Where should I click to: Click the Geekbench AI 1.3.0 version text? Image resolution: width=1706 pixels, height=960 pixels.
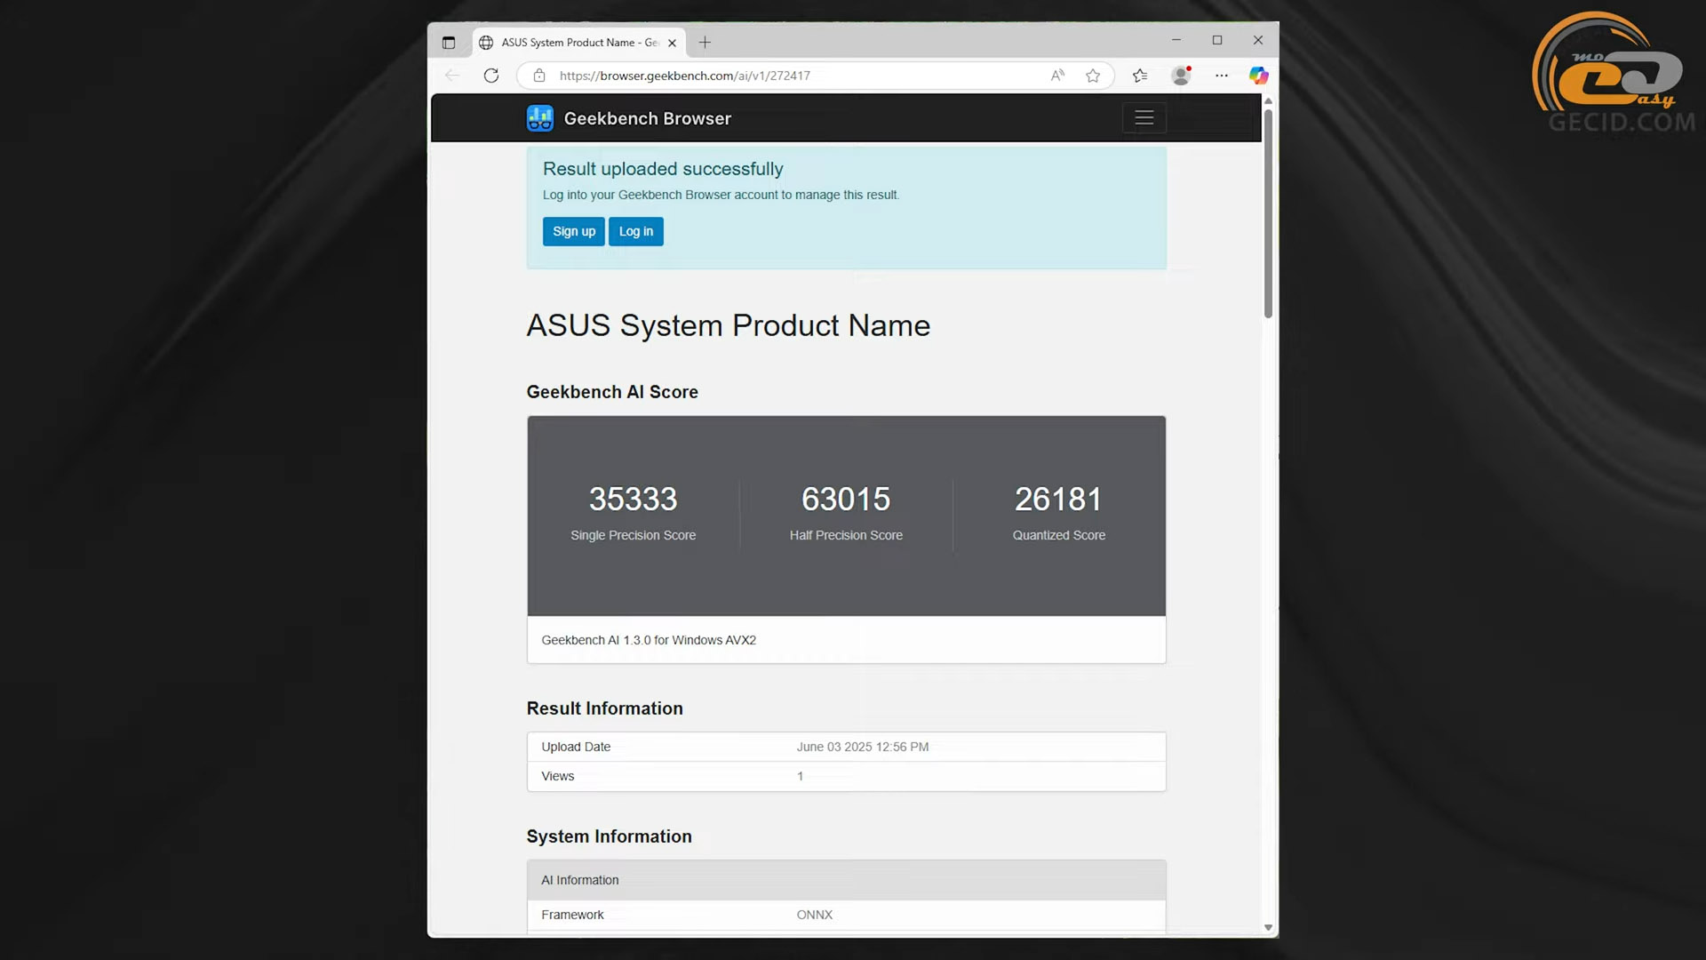[x=649, y=640]
